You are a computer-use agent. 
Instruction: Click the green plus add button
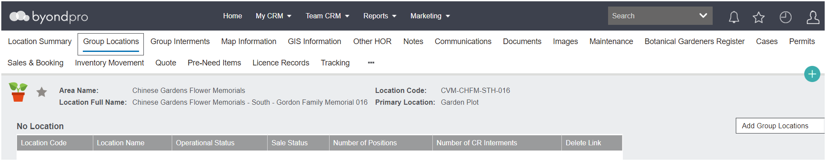coord(812,74)
